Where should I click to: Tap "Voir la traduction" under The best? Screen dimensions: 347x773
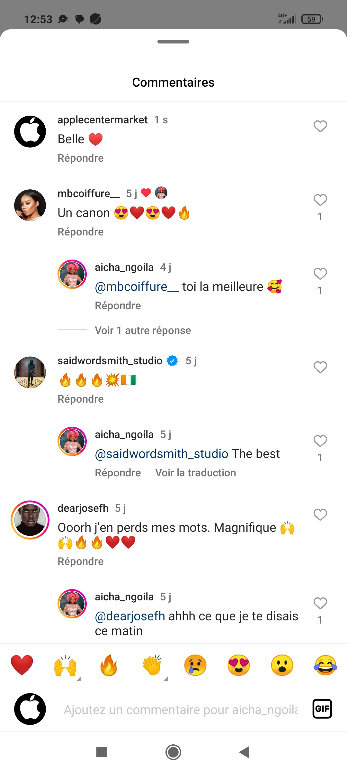(x=195, y=473)
